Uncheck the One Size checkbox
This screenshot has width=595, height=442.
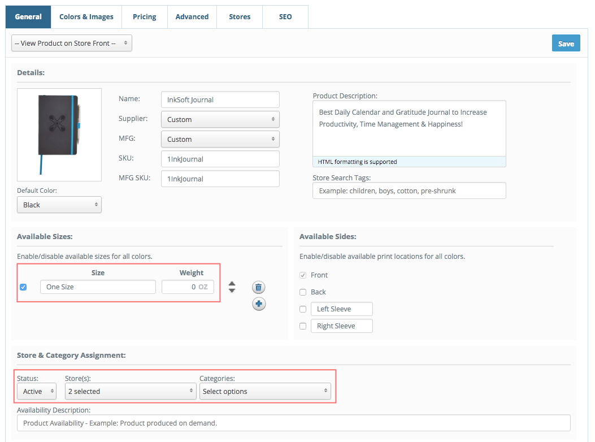23,287
